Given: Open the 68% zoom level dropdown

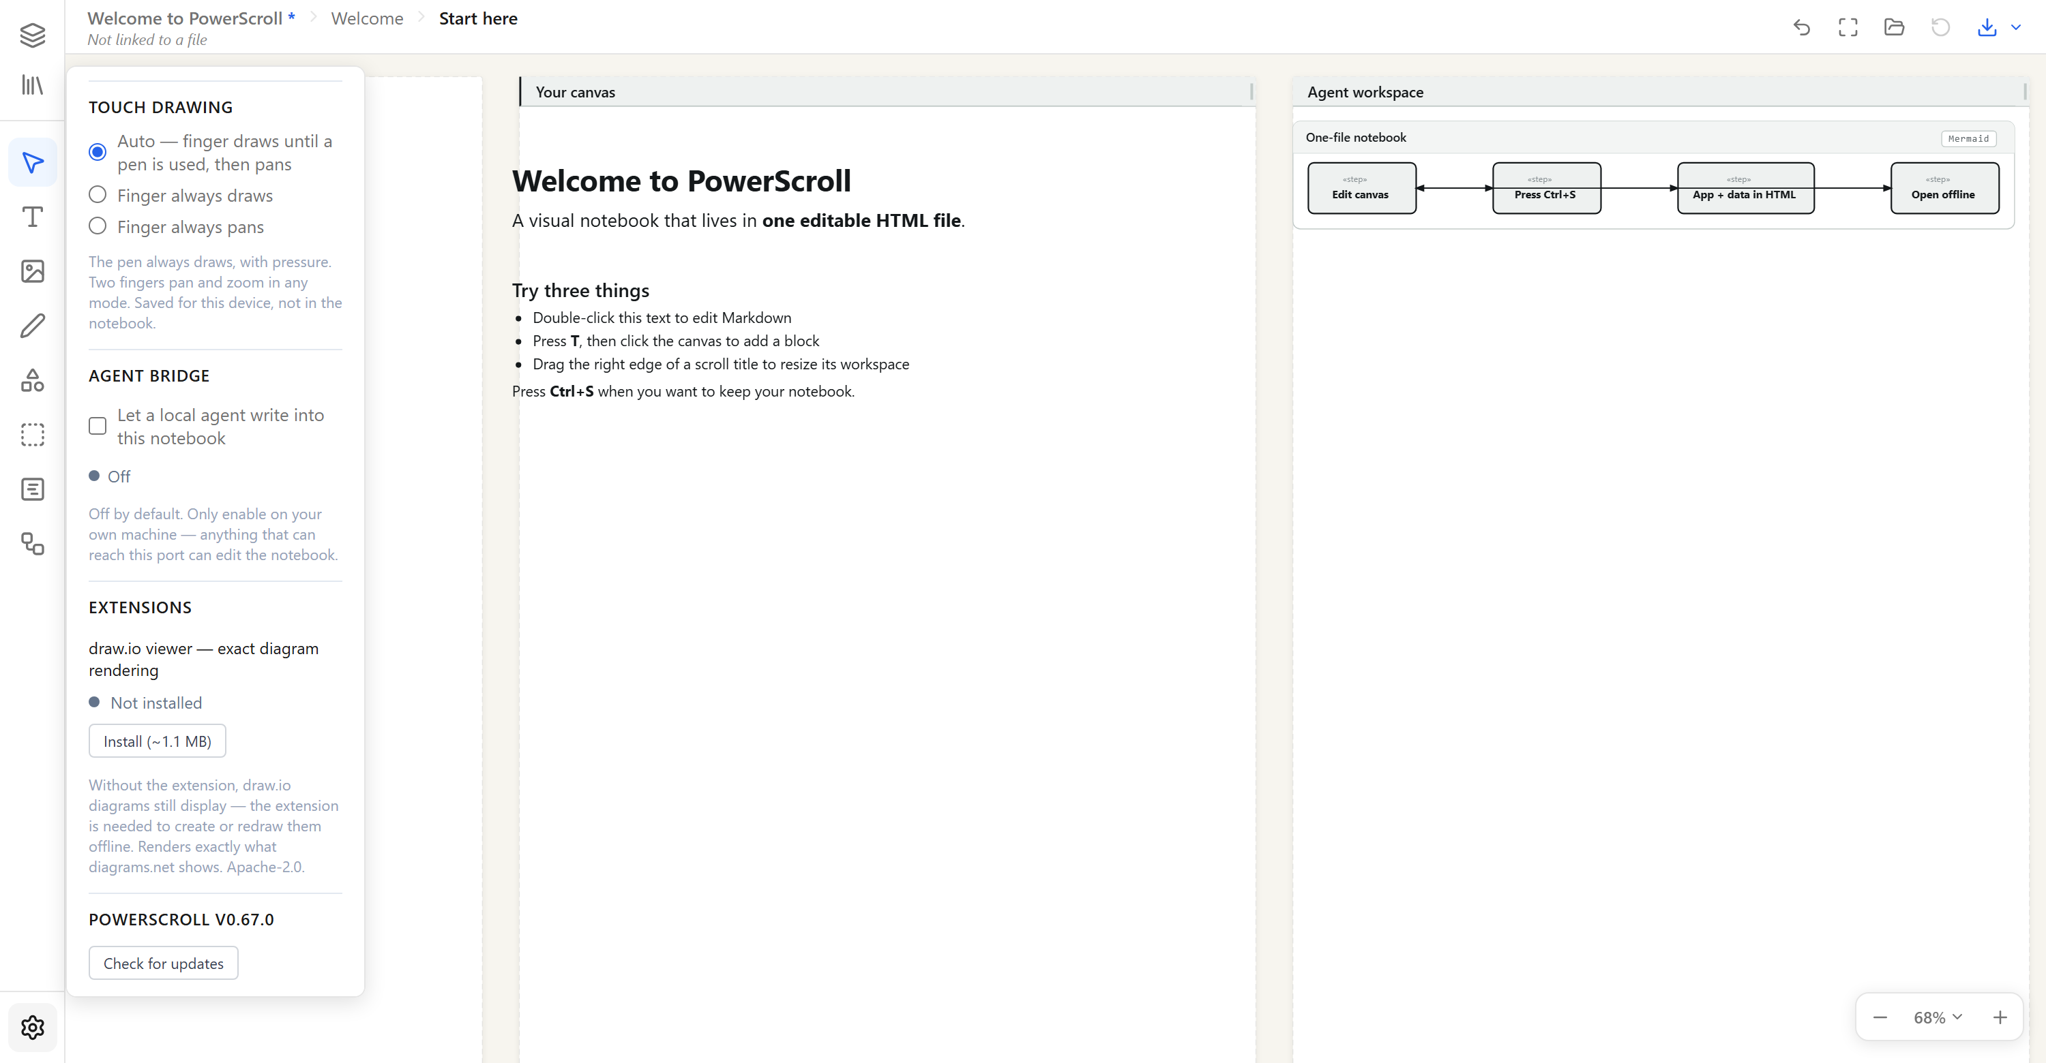Looking at the screenshot, I should [x=1938, y=1017].
